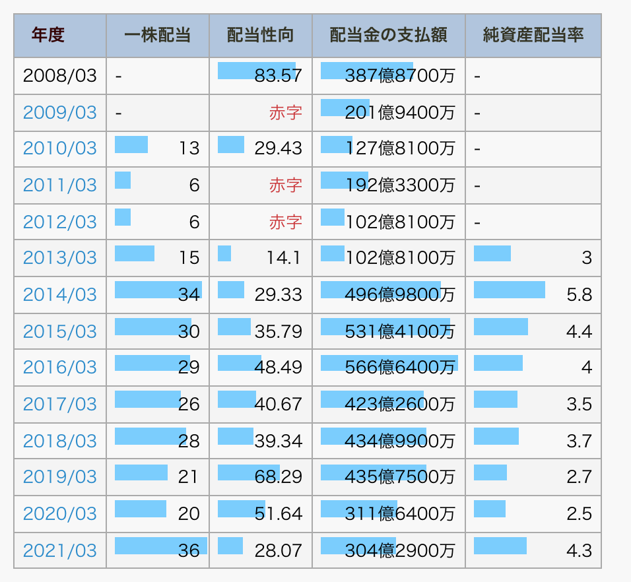Click the 566億6400万 payout bar cell

tap(389, 367)
